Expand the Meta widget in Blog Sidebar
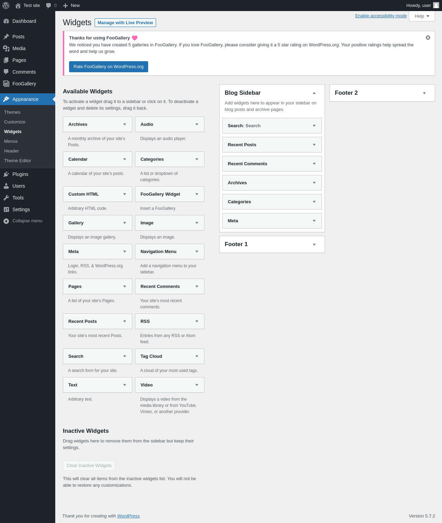This screenshot has height=523, width=442. click(314, 221)
